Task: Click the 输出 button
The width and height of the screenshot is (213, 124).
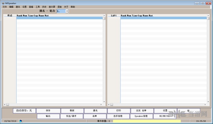Action: (48, 116)
